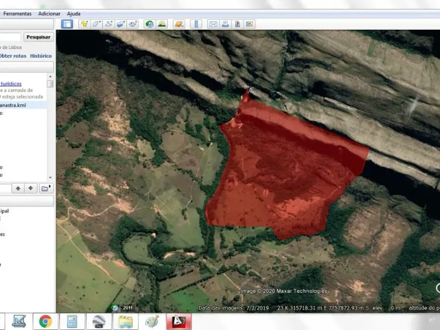Open Google Chrome from the taskbar
The image size is (440, 330).
pos(45,321)
